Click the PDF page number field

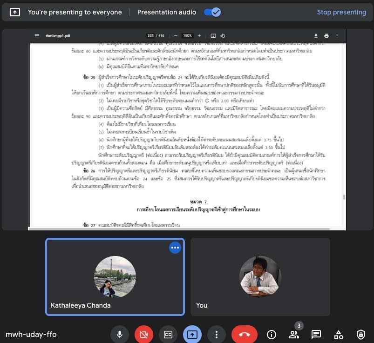[150, 36]
